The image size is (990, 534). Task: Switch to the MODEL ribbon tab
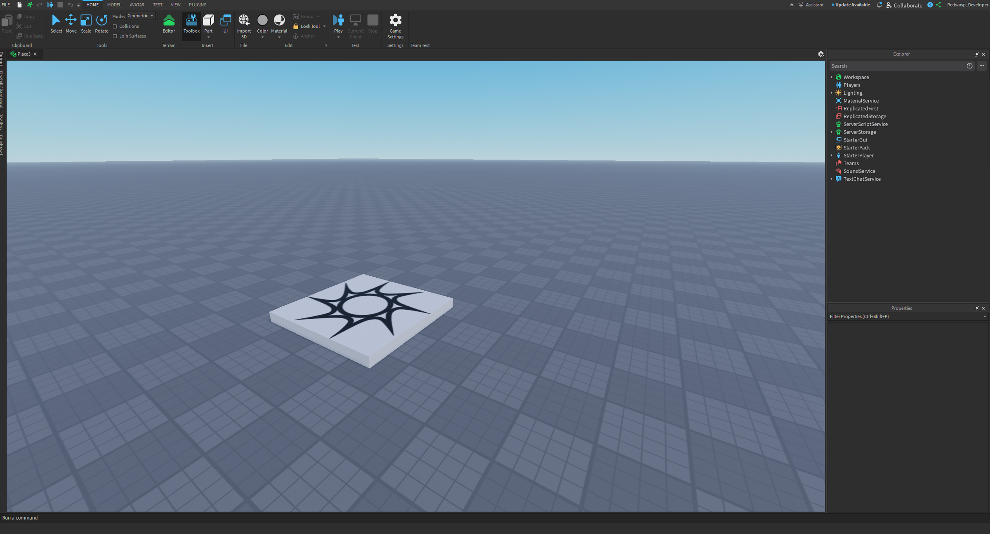[x=114, y=5]
